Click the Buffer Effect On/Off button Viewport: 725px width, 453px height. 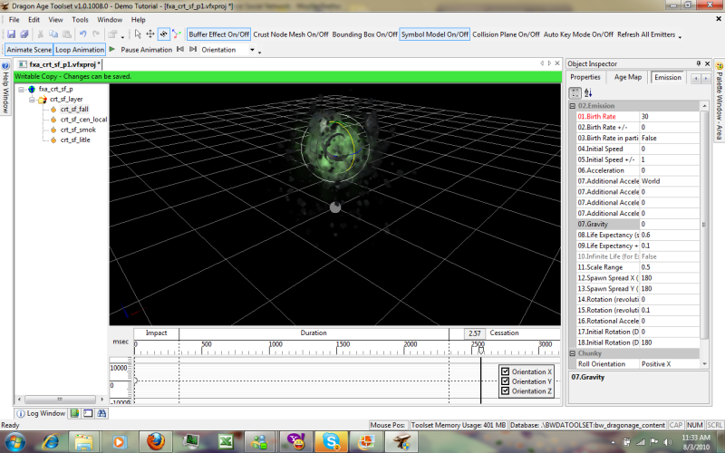point(218,34)
